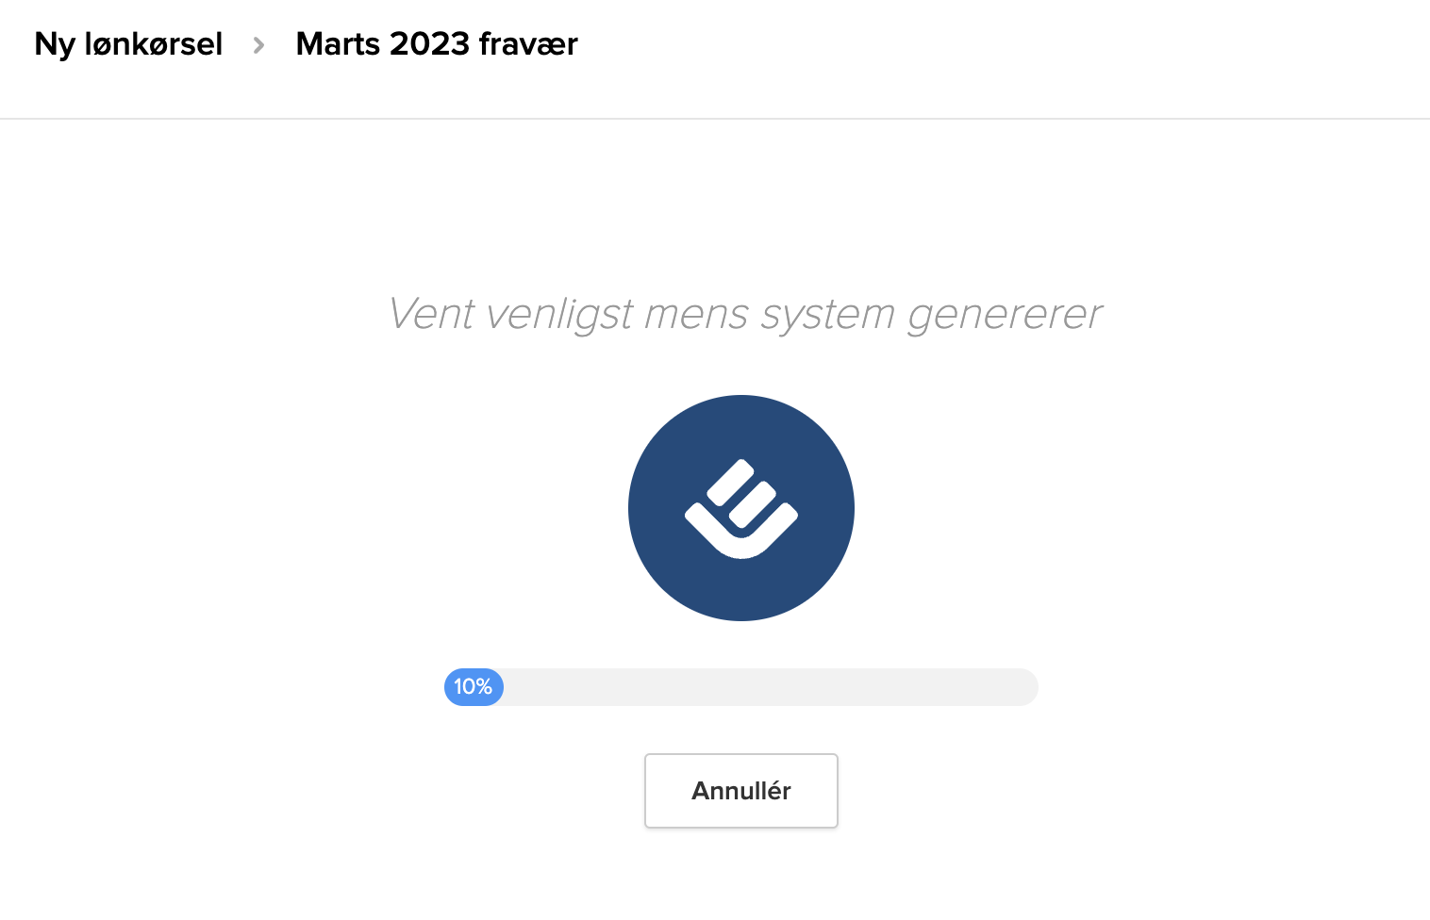Click the white emblem inside the logo
Image resolution: width=1430 pixels, height=920 pixels.
pyautogui.click(x=741, y=509)
